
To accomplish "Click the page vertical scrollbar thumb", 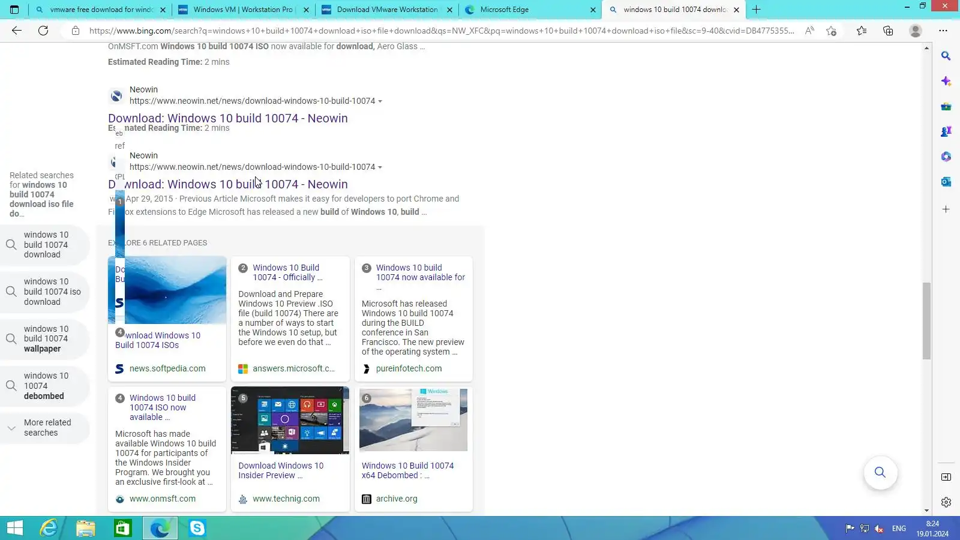I will point(927,320).
